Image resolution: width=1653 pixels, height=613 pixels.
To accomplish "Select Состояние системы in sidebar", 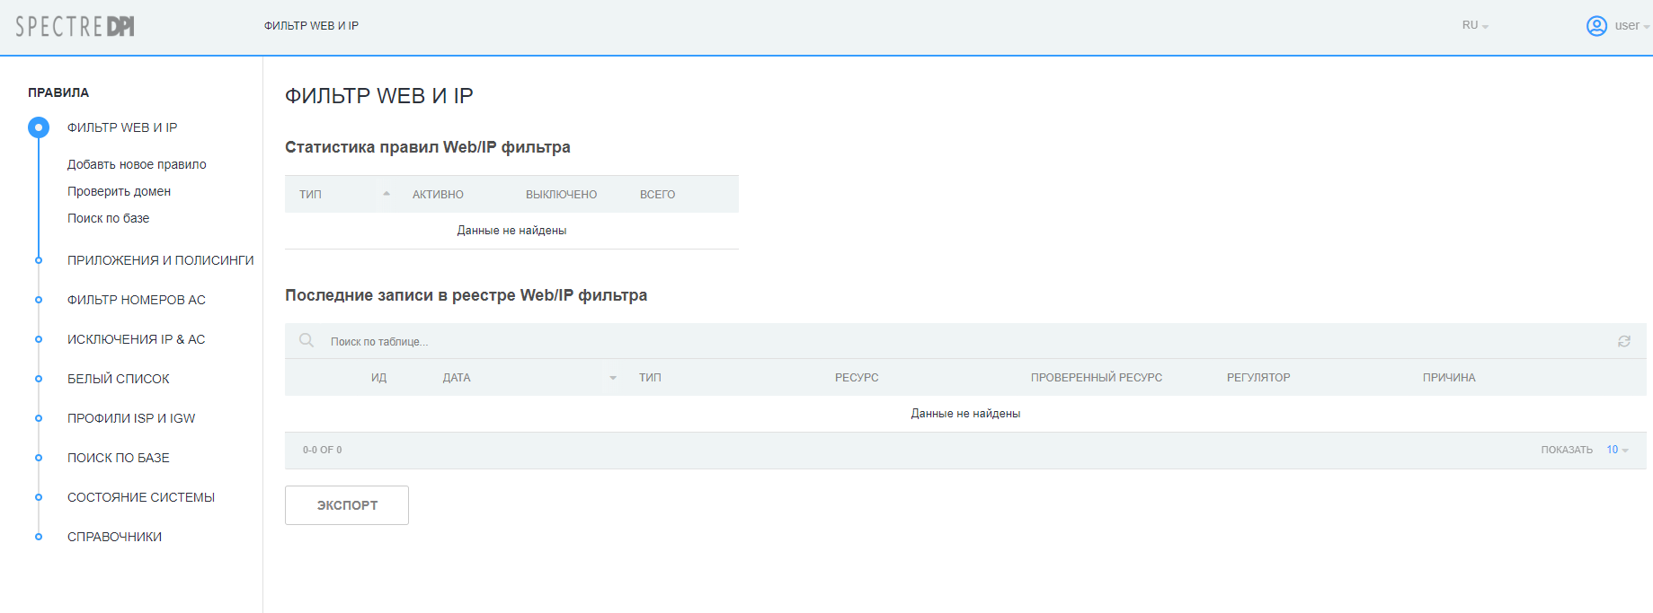I will click(x=141, y=497).
